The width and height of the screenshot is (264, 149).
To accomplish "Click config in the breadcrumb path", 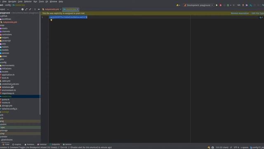I will 8,5.
